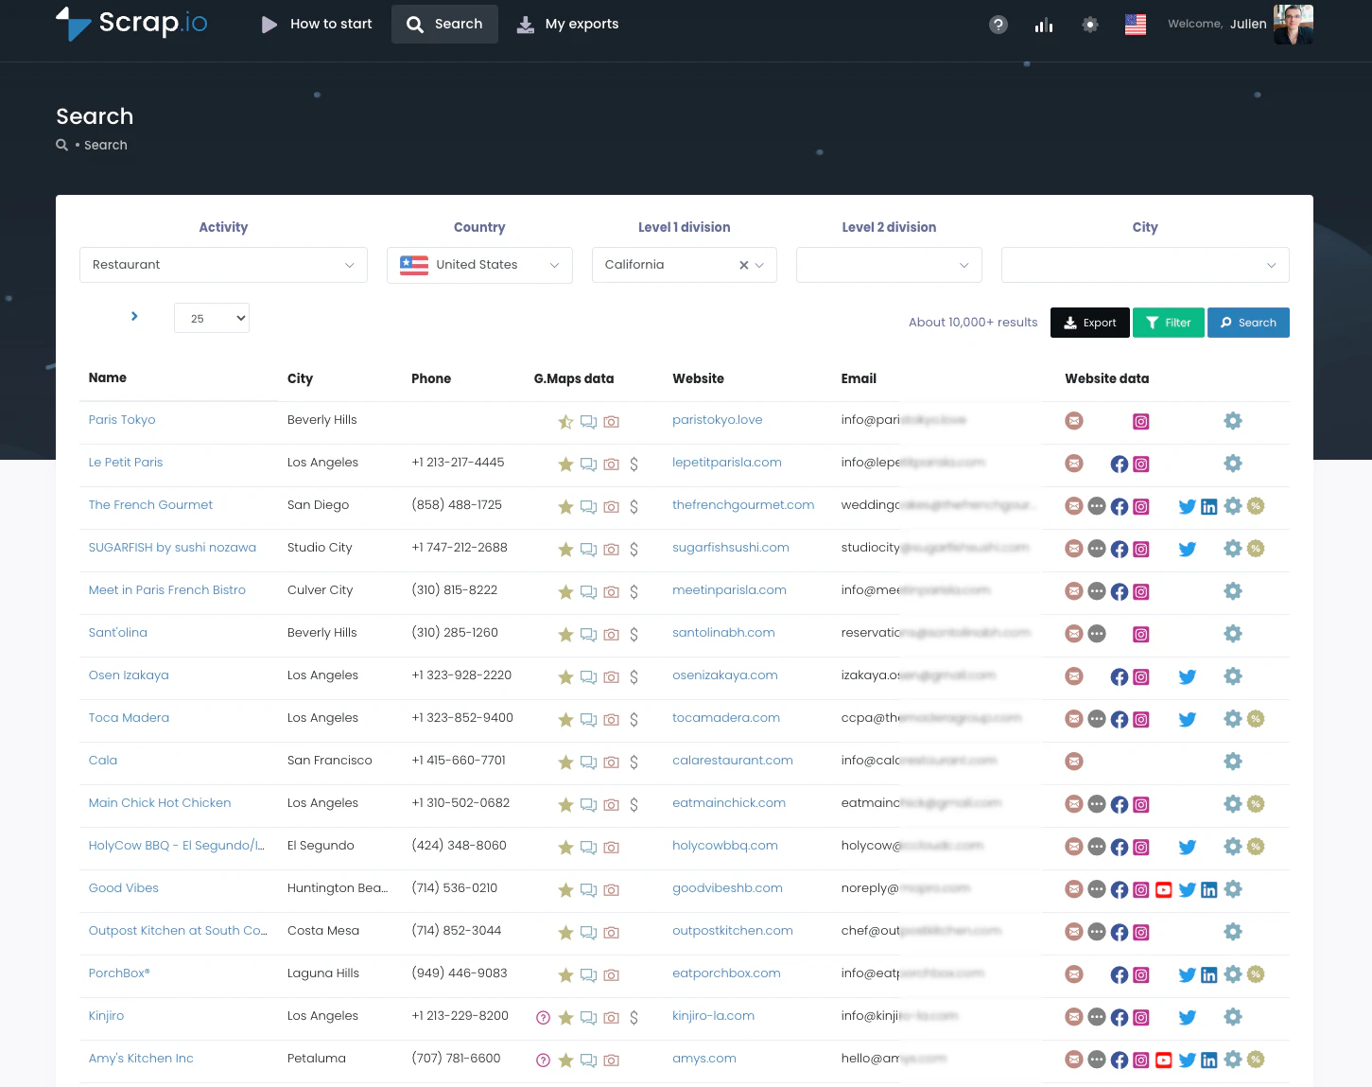Open the help question mark icon
This screenshot has height=1087, width=1372.
(x=998, y=25)
